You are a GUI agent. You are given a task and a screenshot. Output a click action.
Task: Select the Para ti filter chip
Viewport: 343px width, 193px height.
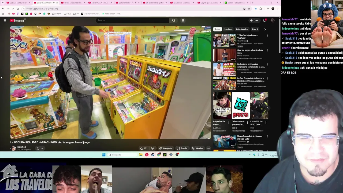point(255,29)
